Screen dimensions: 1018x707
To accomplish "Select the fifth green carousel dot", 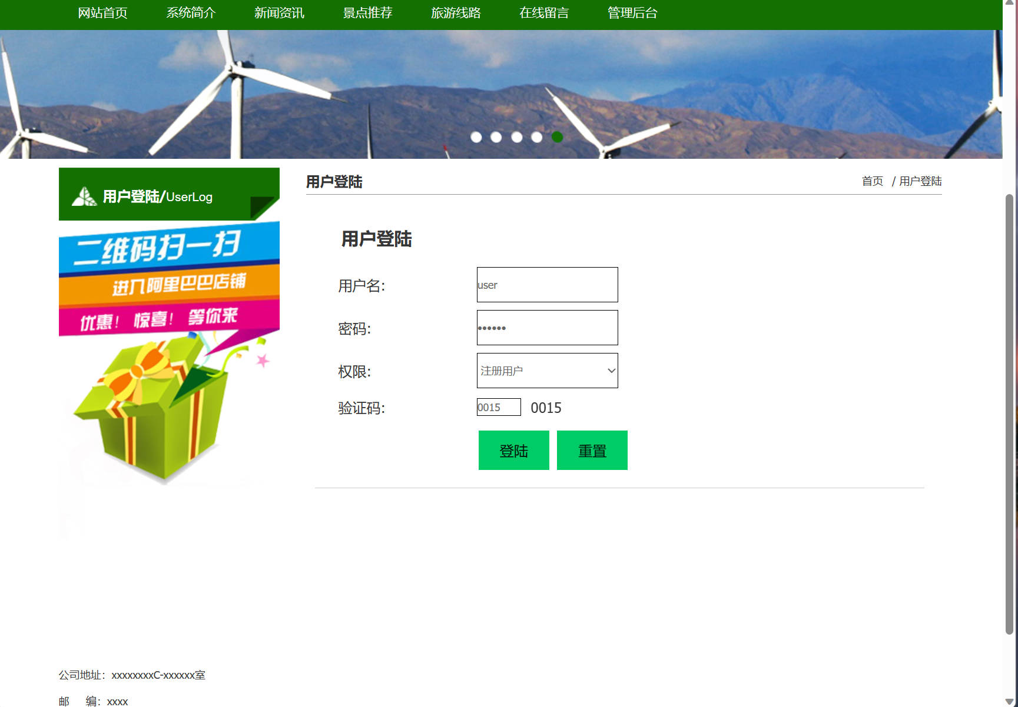I will [x=556, y=136].
